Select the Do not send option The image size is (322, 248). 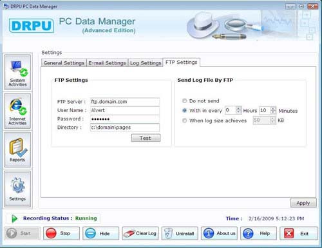point(184,100)
